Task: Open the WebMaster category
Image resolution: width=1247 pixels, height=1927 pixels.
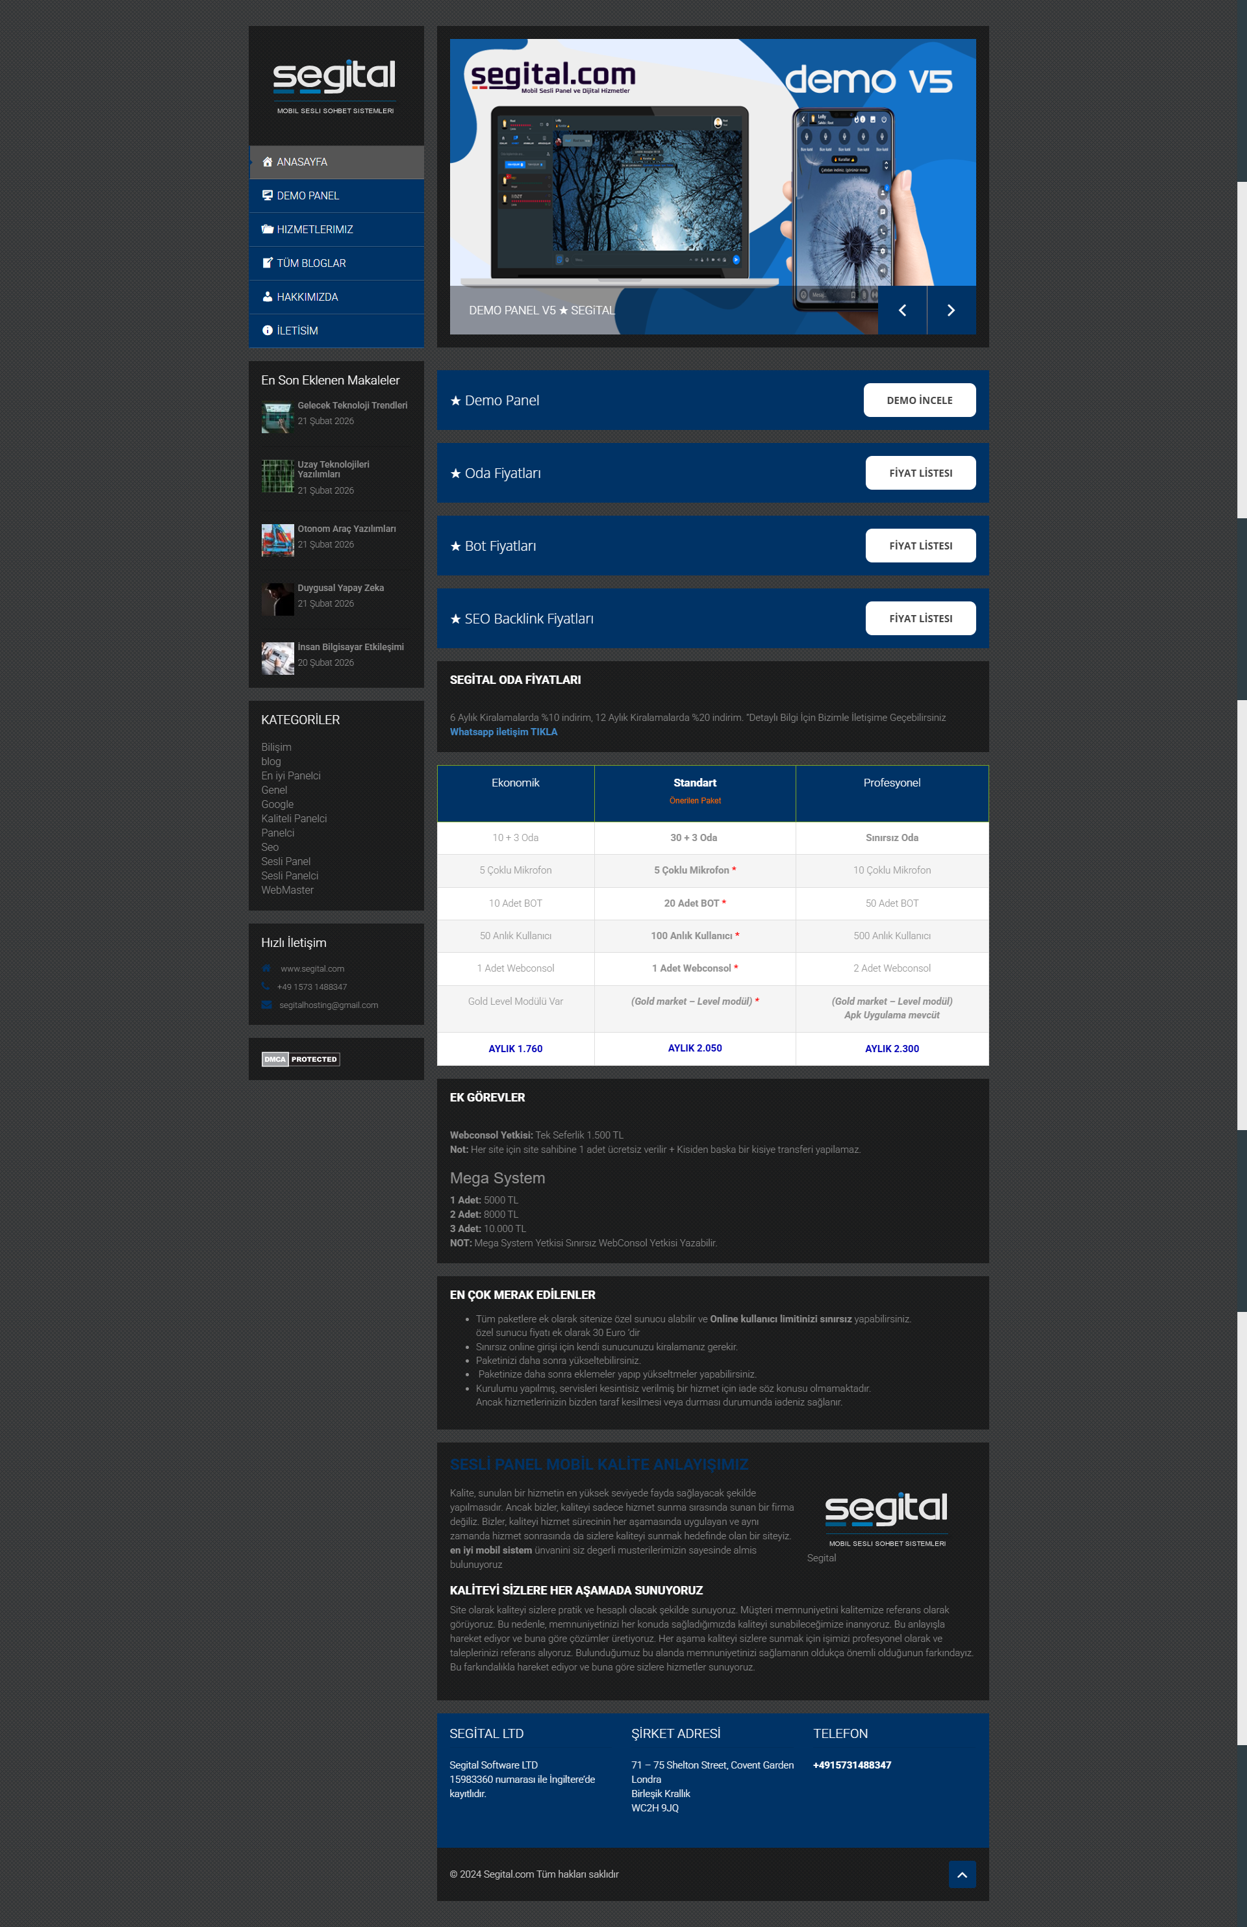Action: coord(288,890)
